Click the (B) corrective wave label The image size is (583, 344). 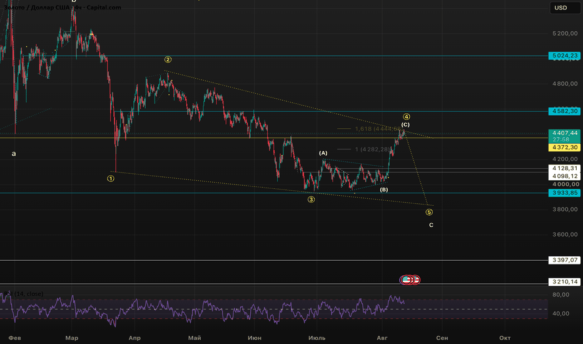[x=383, y=190]
